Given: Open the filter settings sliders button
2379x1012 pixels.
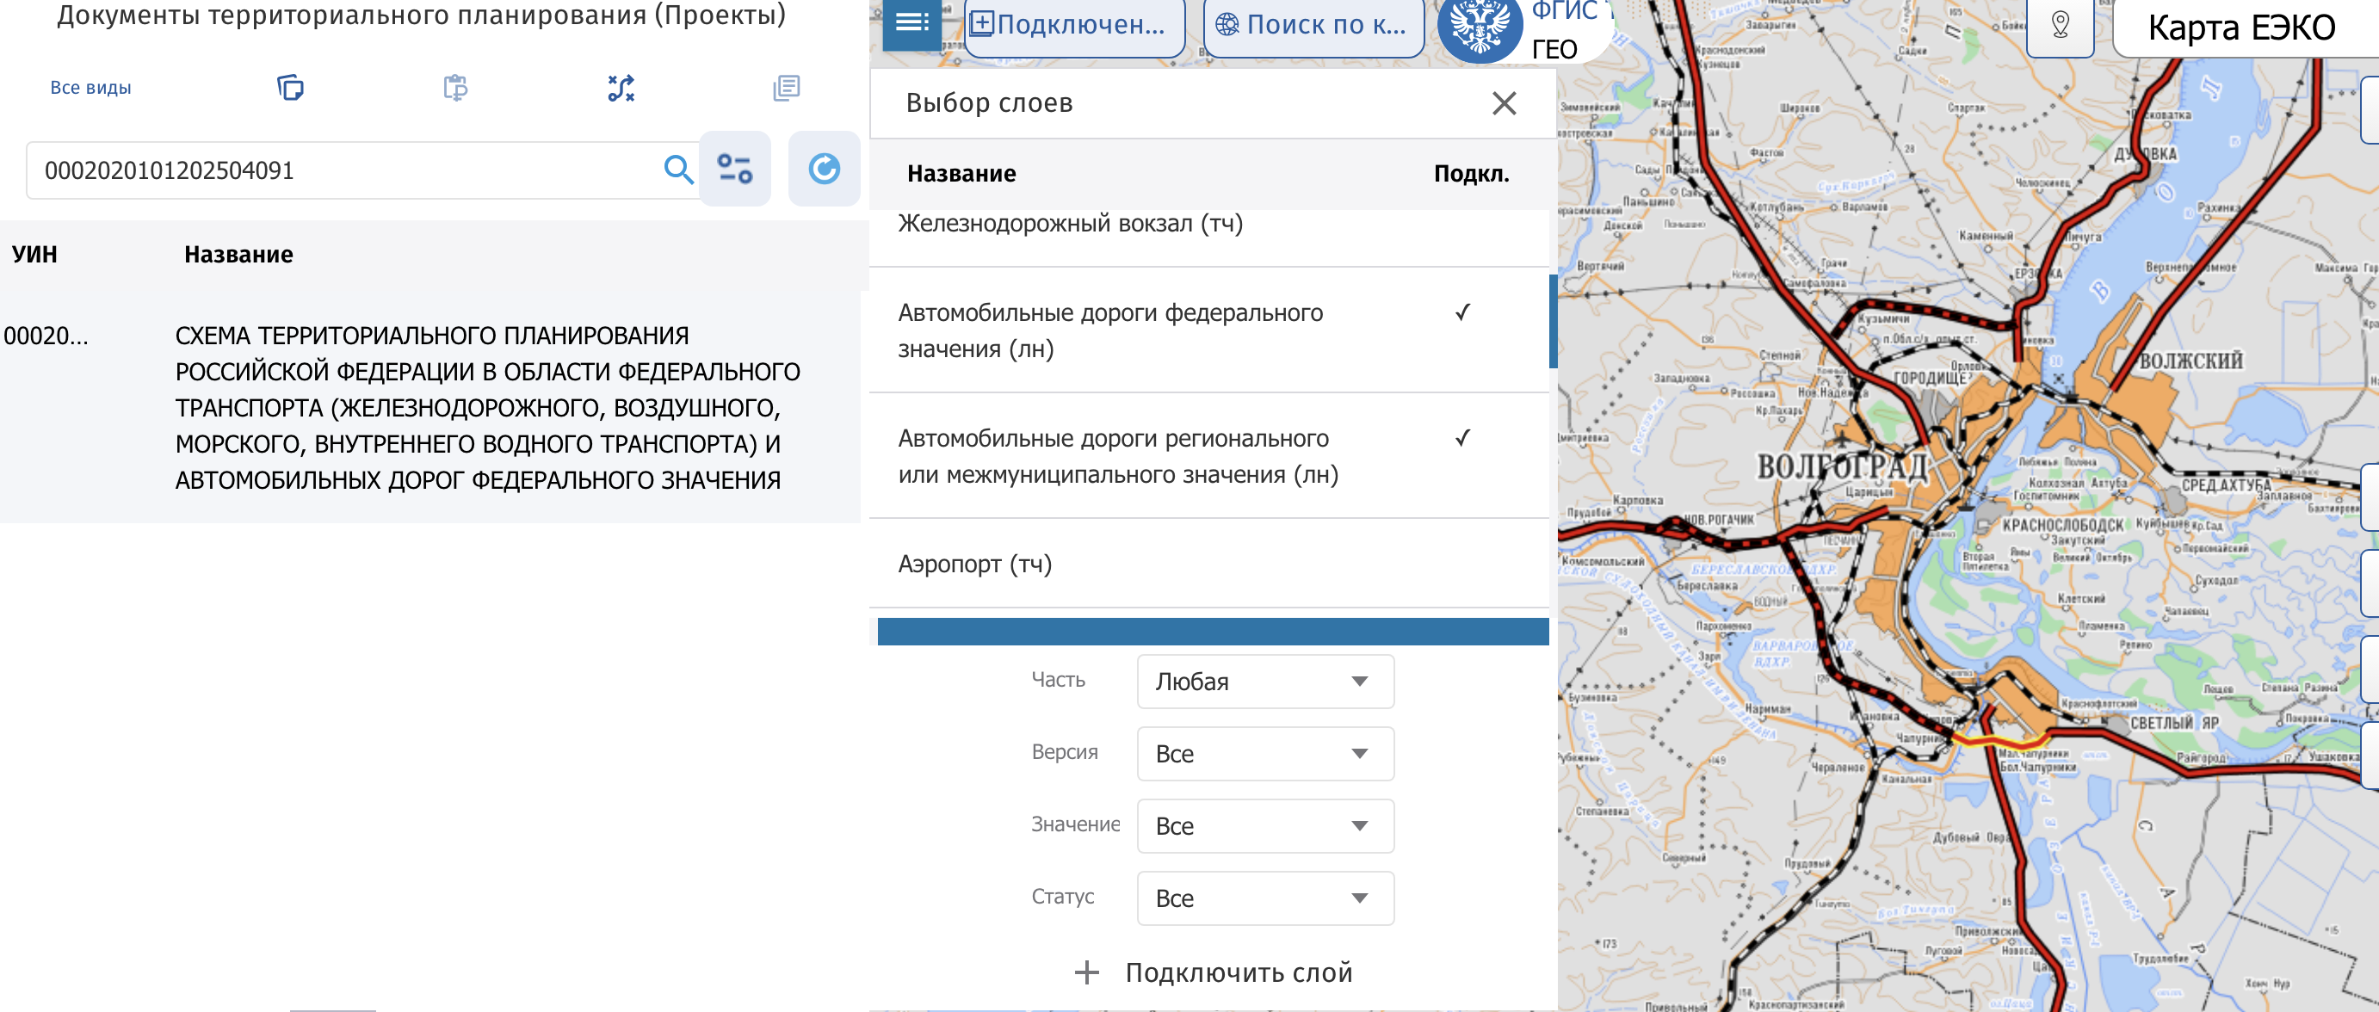Looking at the screenshot, I should point(735,169).
